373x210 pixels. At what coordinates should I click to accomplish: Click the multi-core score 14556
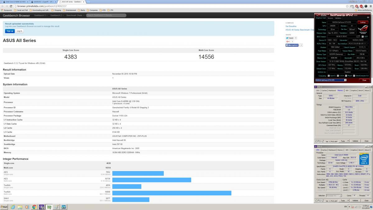(x=206, y=57)
